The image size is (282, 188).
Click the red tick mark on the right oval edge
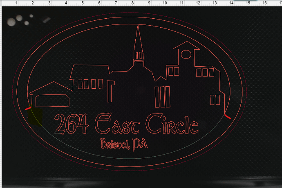pyautogui.click(x=228, y=117)
